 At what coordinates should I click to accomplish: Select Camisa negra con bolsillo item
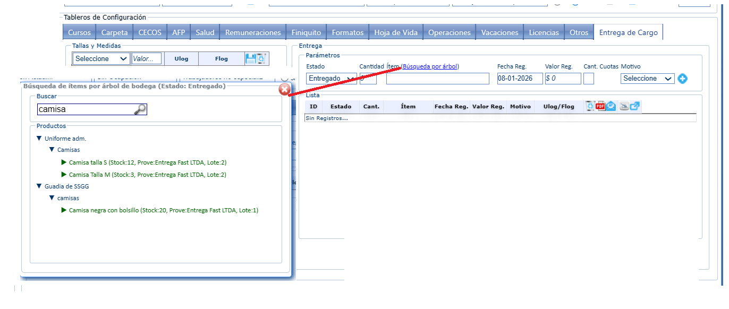point(163,210)
